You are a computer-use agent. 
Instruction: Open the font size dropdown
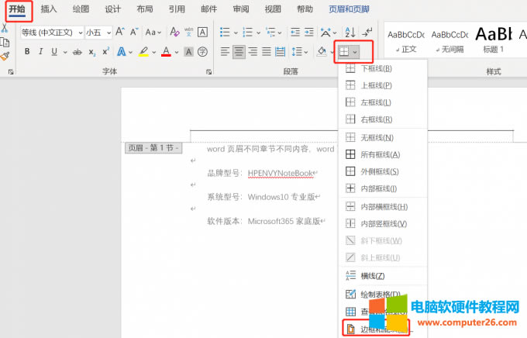pyautogui.click(x=108, y=32)
